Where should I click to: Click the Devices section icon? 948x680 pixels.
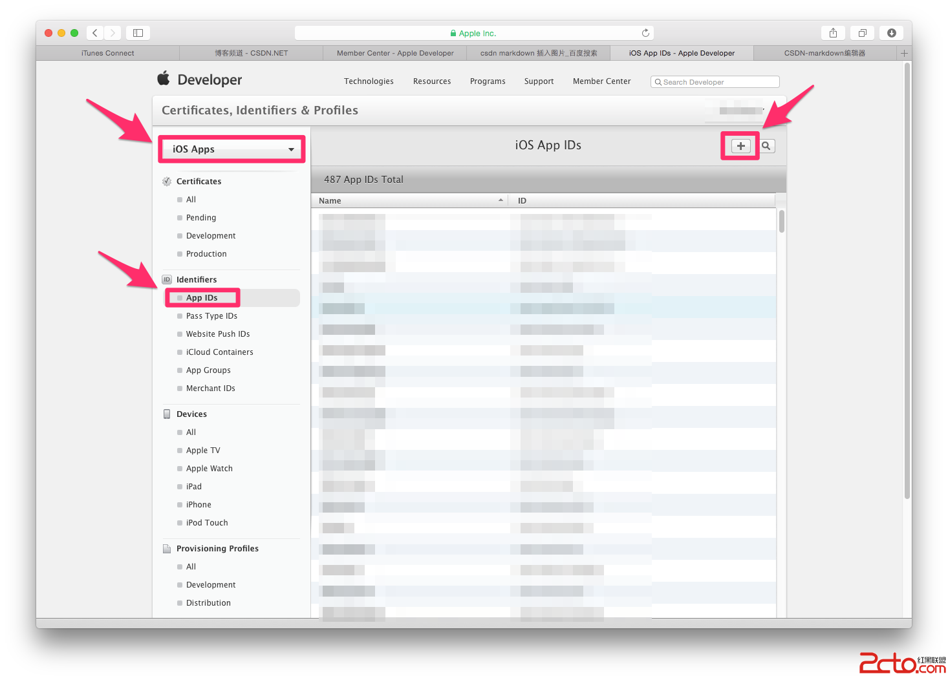[167, 414]
